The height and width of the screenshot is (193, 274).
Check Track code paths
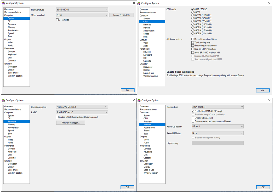click(x=193, y=42)
